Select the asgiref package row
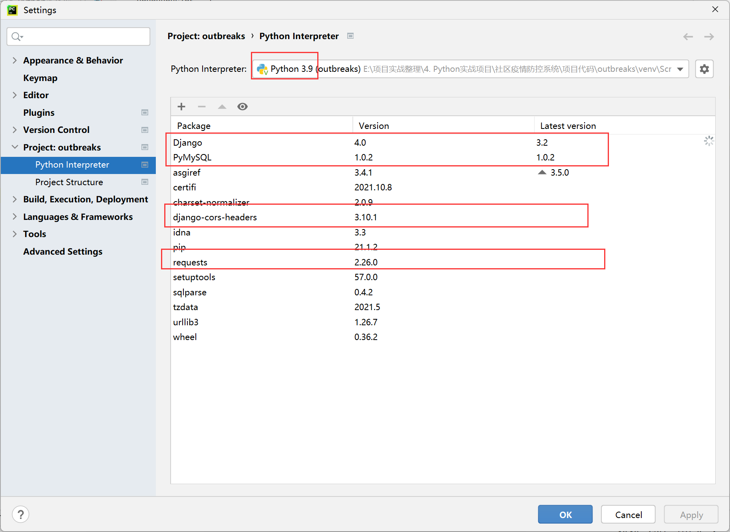This screenshot has height=532, width=730. coord(443,172)
